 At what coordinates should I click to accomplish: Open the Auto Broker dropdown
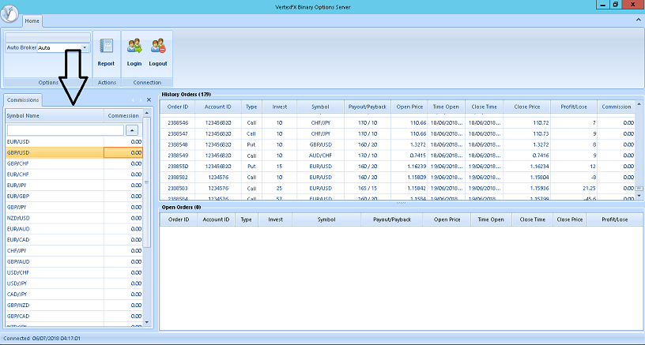(x=85, y=47)
